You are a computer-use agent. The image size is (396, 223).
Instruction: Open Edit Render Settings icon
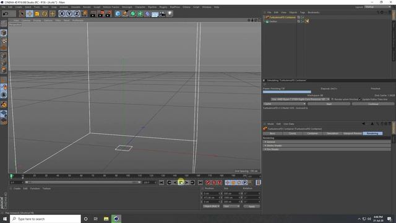pyautogui.click(x=108, y=14)
